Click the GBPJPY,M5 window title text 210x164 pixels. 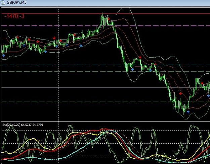[x=16, y=3]
